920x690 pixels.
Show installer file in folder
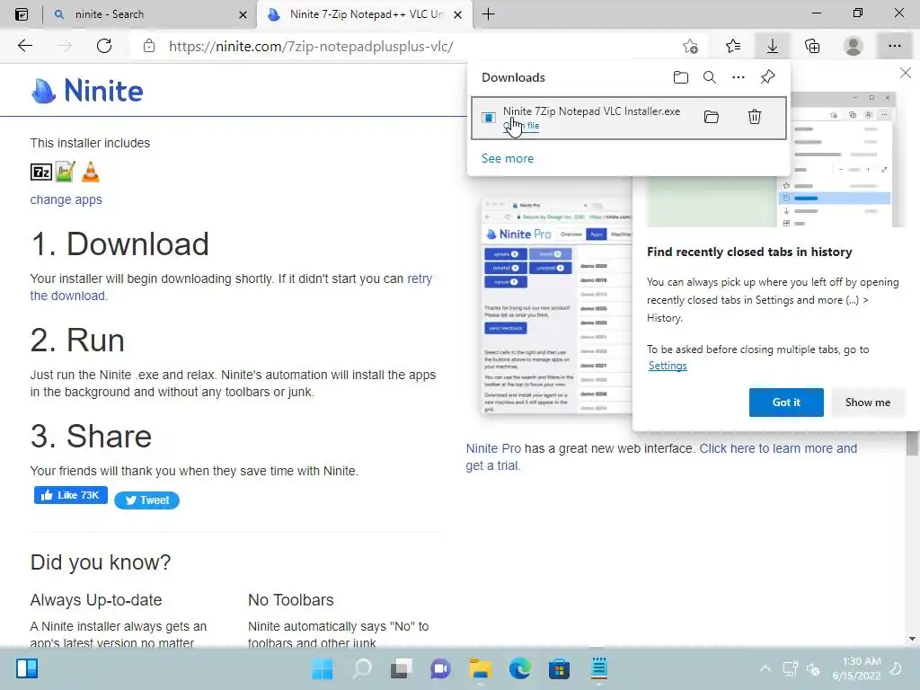[712, 117]
